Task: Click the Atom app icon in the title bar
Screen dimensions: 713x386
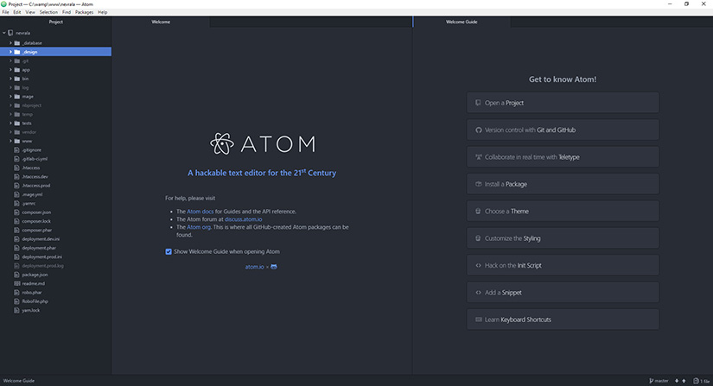Action: coord(3,3)
